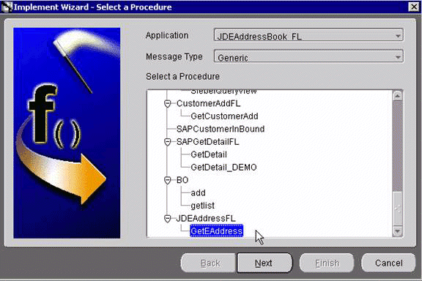422x281 pixels.
Task: Click the procedure list scroll down arrow
Action: pos(398,231)
